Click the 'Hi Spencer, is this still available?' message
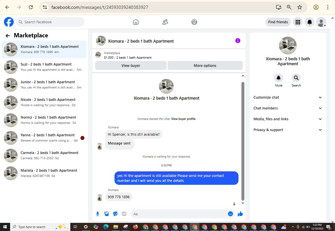 point(133,134)
